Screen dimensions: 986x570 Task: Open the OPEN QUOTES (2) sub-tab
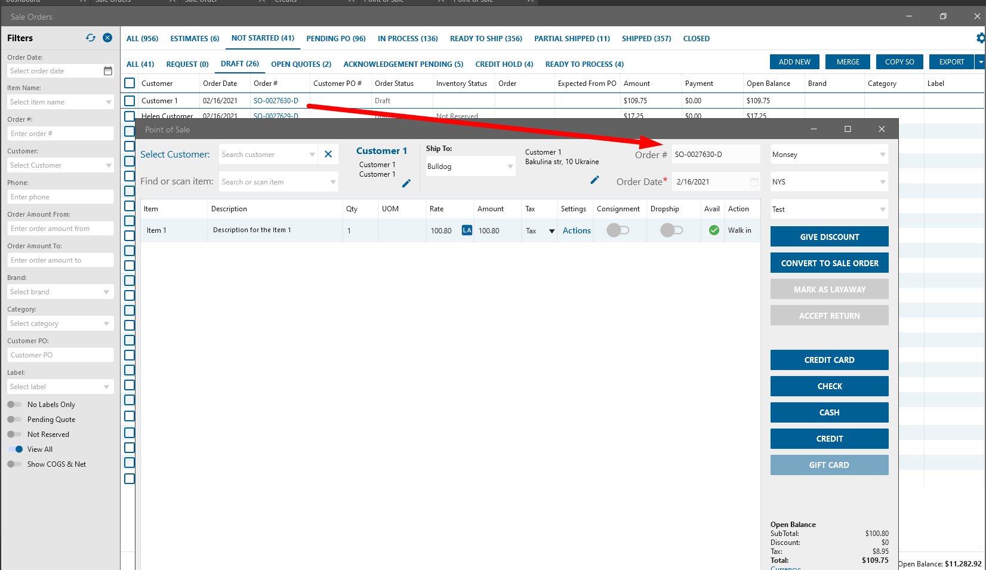pyautogui.click(x=301, y=64)
